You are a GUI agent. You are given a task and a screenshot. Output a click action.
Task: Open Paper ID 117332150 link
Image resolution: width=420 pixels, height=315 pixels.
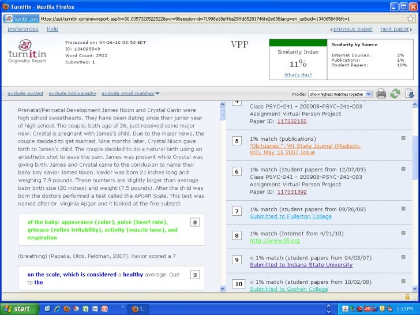[292, 121]
